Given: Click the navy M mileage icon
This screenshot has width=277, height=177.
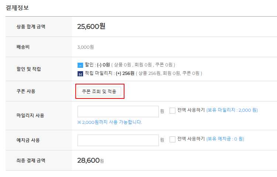Looking at the screenshot, I should pos(80,73).
